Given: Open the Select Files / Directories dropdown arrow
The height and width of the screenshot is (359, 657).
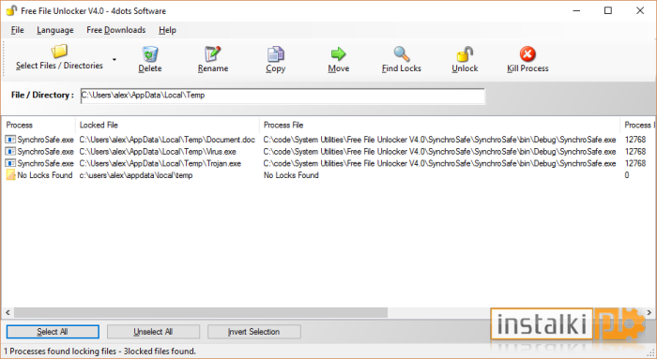Looking at the screenshot, I should pyautogui.click(x=115, y=59).
